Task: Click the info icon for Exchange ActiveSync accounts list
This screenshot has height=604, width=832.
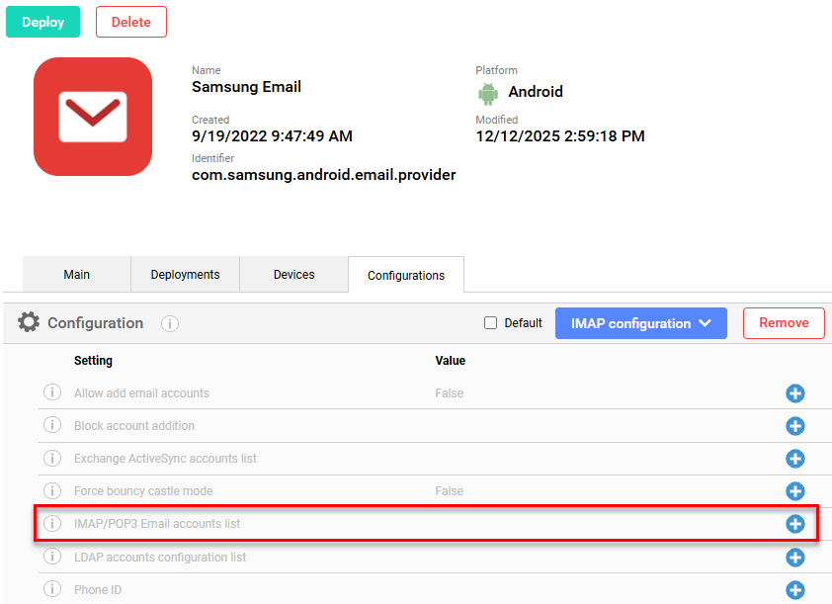Action: [x=52, y=459]
